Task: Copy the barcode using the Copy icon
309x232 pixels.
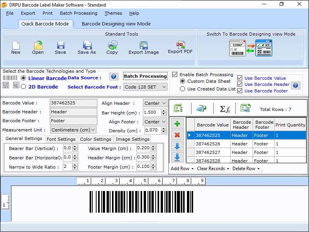Action: (112, 46)
